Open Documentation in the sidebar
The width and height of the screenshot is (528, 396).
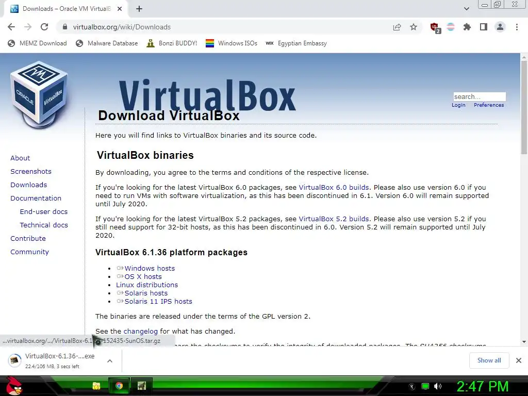36,199
